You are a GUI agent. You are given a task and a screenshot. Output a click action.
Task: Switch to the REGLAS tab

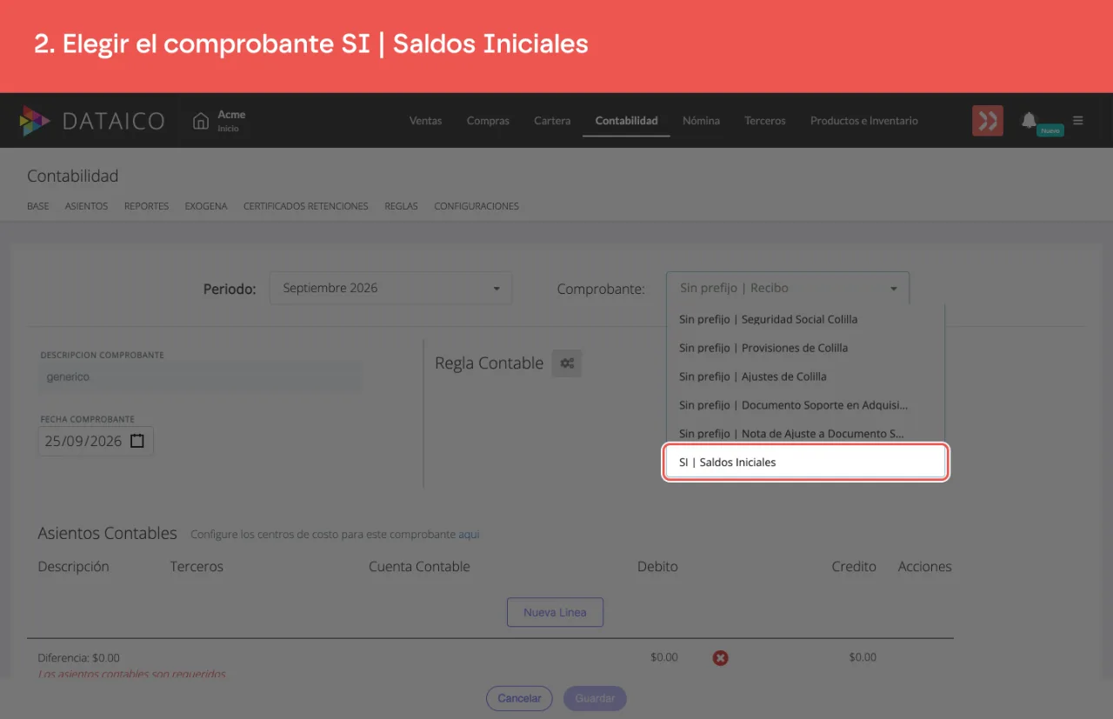pos(401,207)
